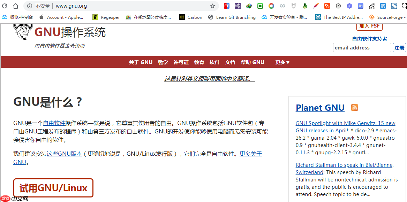407x202 pixels.
Task: Open the FeHelper extension icon
Action: (x=227, y=6)
